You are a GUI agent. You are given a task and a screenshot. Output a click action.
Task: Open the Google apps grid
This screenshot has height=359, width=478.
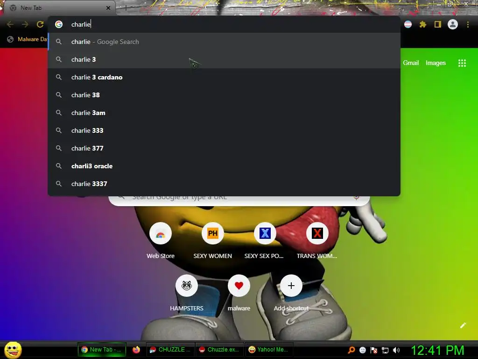tap(462, 63)
